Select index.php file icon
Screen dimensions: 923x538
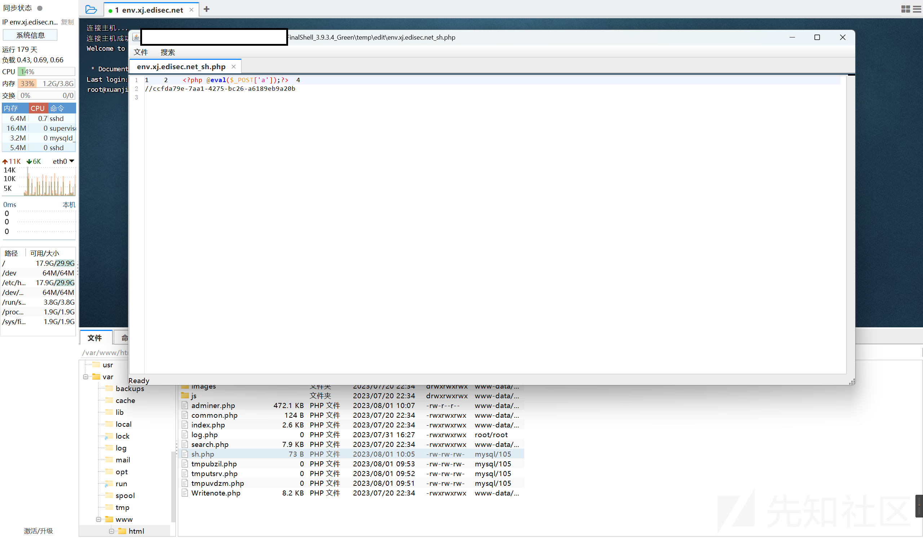185,425
